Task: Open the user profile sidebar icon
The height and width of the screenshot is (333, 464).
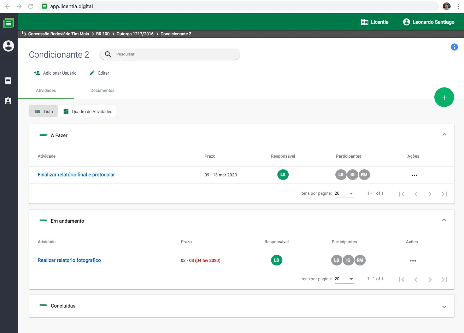Action: (8, 46)
